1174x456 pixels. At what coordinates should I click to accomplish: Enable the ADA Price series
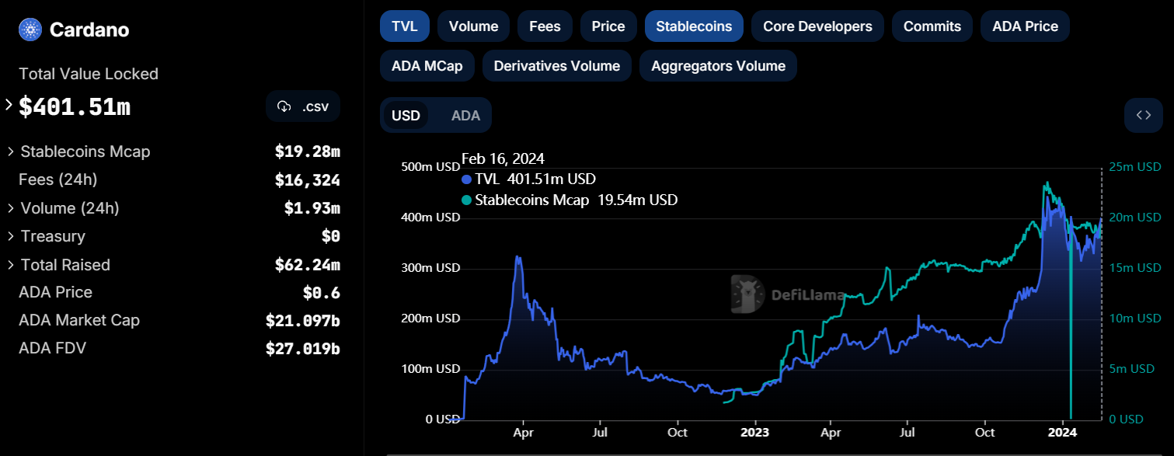[x=1025, y=26]
